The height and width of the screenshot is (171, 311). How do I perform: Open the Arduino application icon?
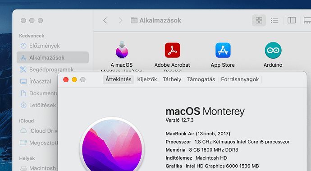(273, 50)
